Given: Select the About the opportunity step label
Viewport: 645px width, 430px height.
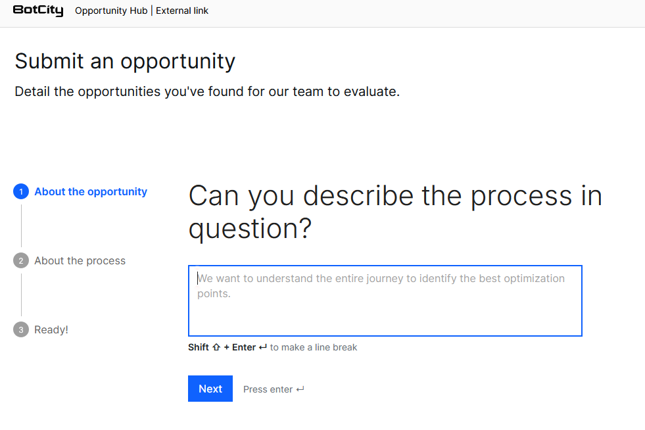Looking at the screenshot, I should [x=91, y=191].
